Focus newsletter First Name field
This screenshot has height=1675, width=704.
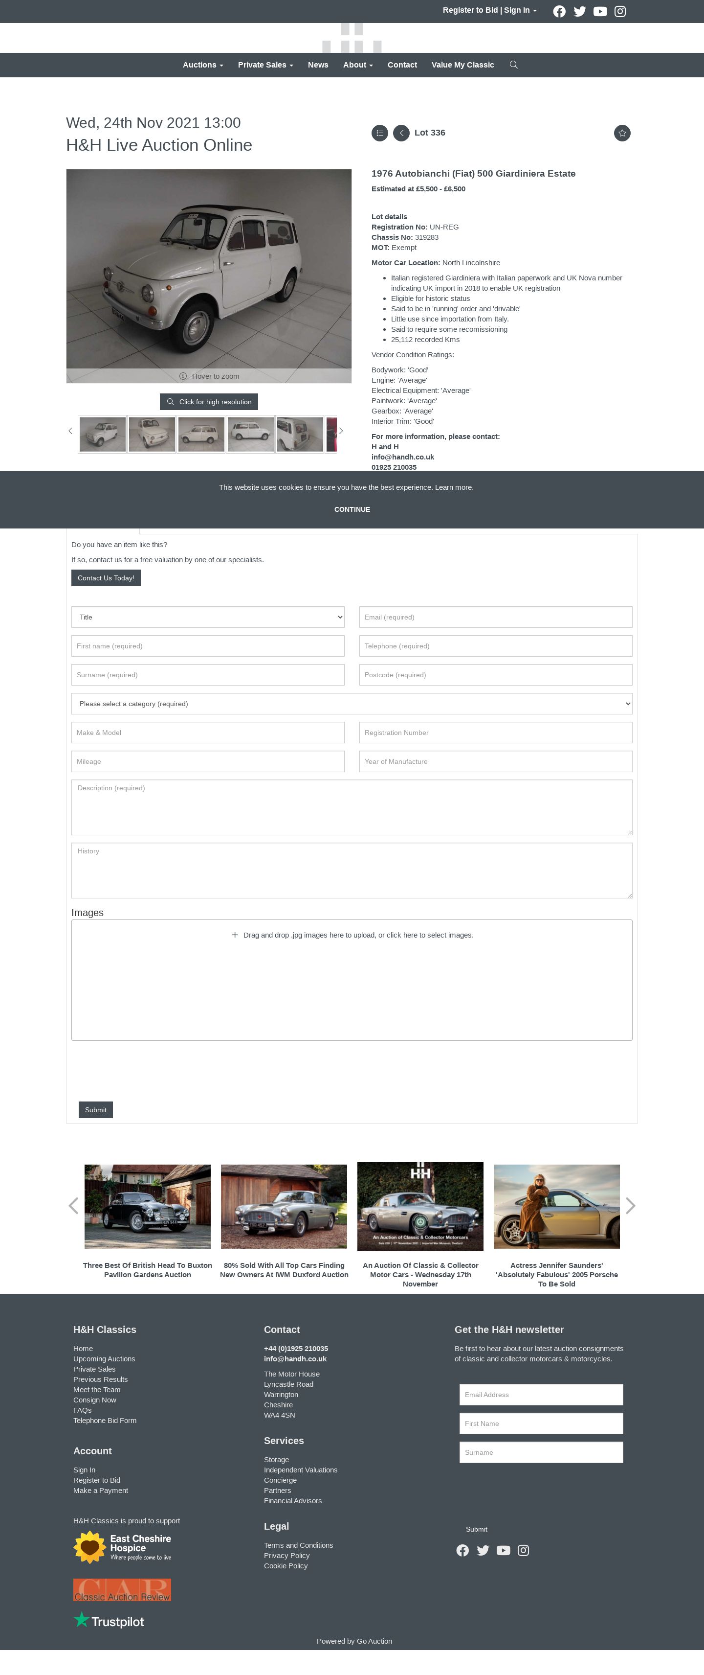541,1423
